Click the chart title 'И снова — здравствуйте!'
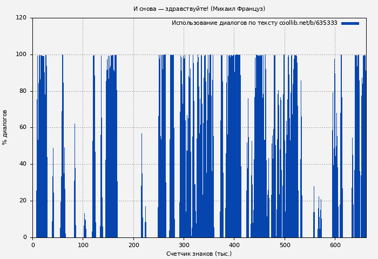This screenshot has width=378, height=259. pyautogui.click(x=199, y=9)
